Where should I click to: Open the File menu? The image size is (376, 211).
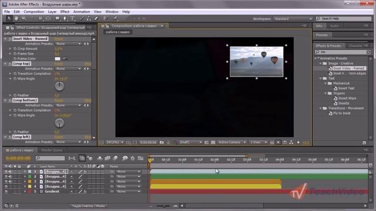tap(7, 12)
